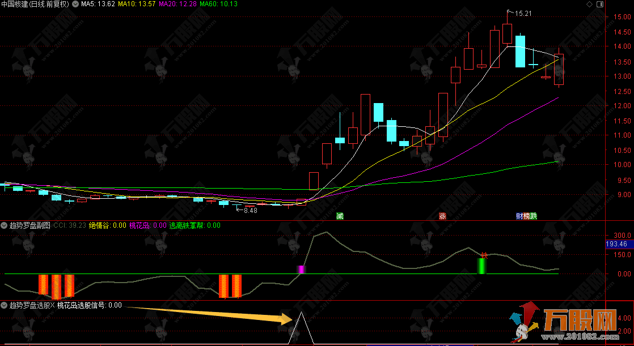
Task: Click the 减 marker below the chart
Action: tap(340, 216)
